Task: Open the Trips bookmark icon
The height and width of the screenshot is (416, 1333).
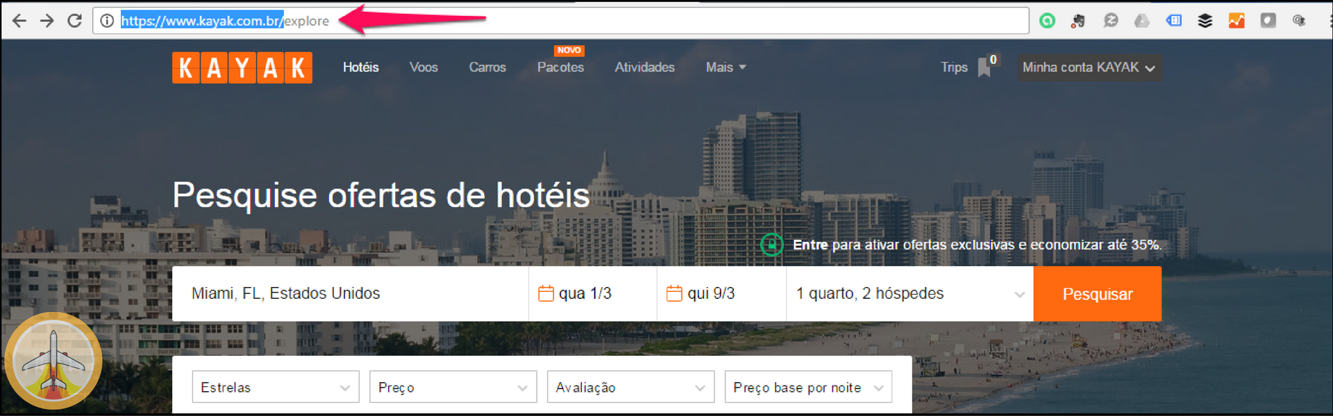Action: (984, 67)
